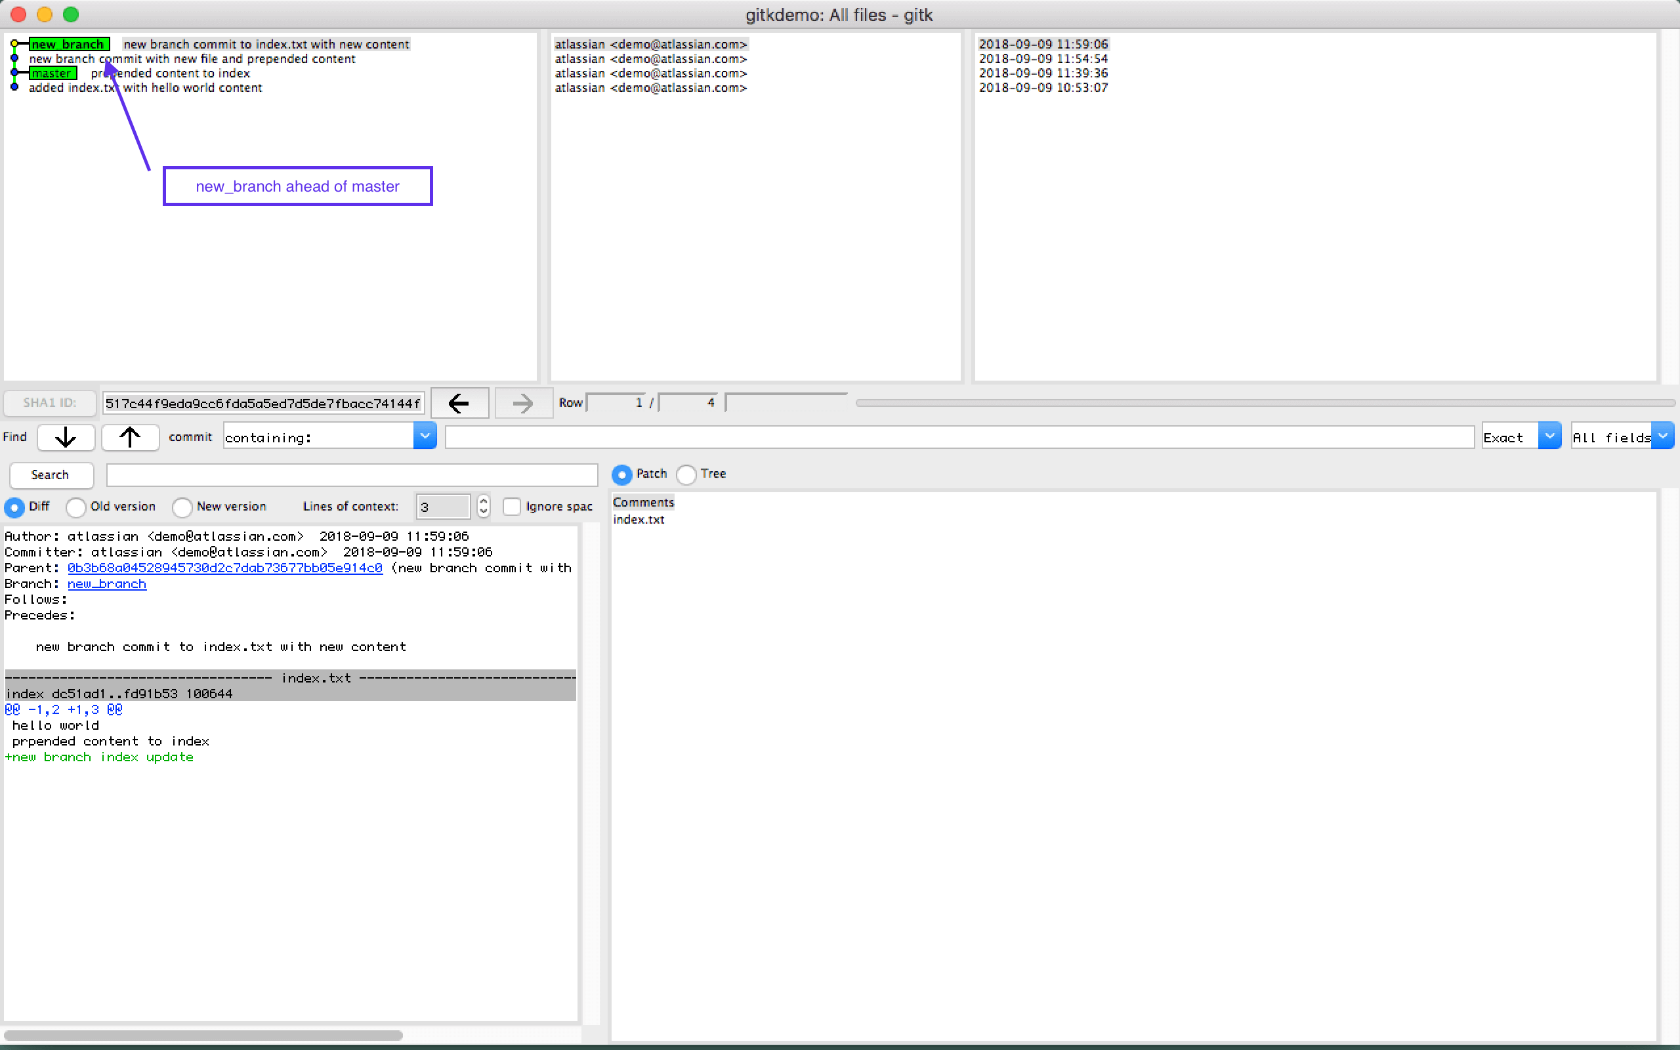Click the 'index.txt' diff header bar

point(290,678)
